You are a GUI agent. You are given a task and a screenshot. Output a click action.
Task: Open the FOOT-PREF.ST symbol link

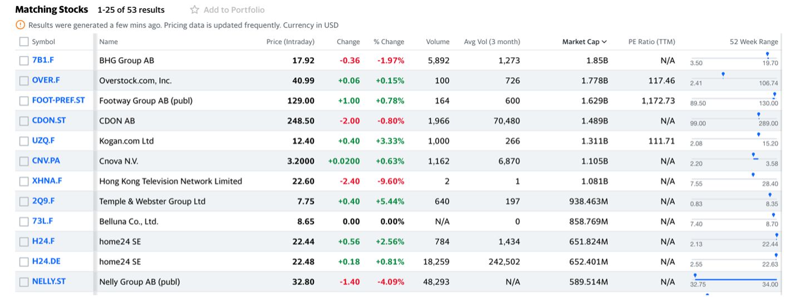(58, 100)
